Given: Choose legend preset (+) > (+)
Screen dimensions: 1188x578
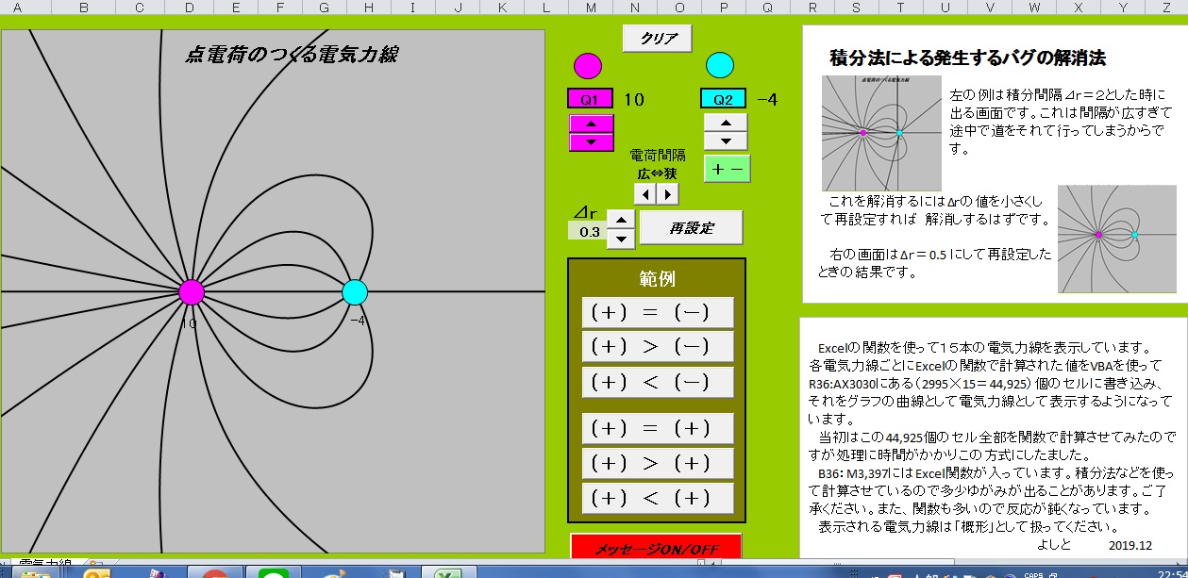Looking at the screenshot, I should (658, 463).
